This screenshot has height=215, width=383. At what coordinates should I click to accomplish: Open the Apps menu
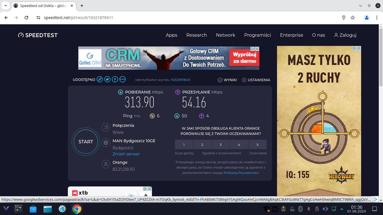click(172, 35)
